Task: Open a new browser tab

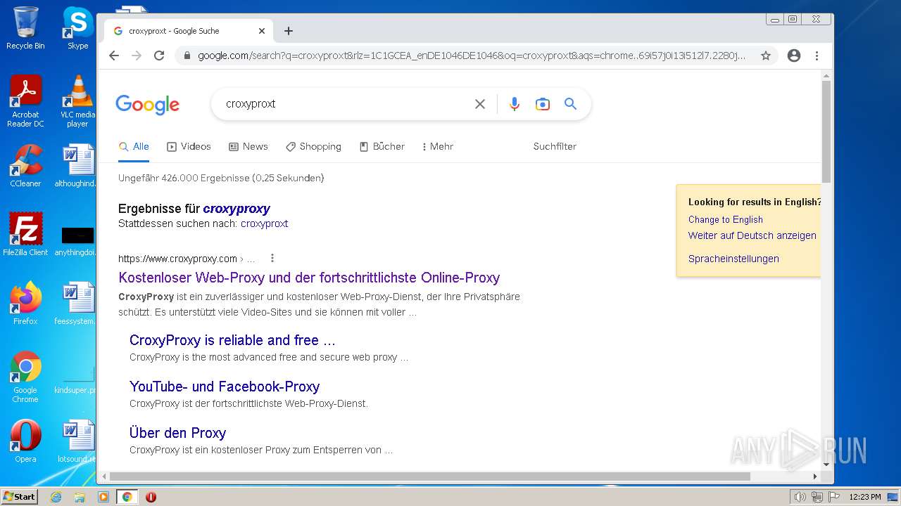Action: pos(289,31)
